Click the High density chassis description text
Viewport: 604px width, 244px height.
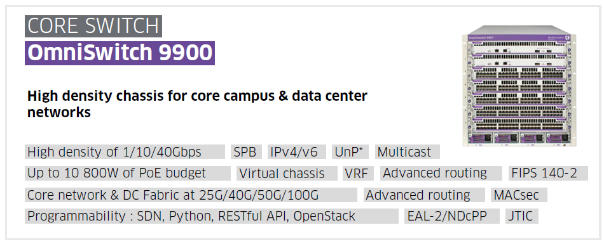coord(197,104)
